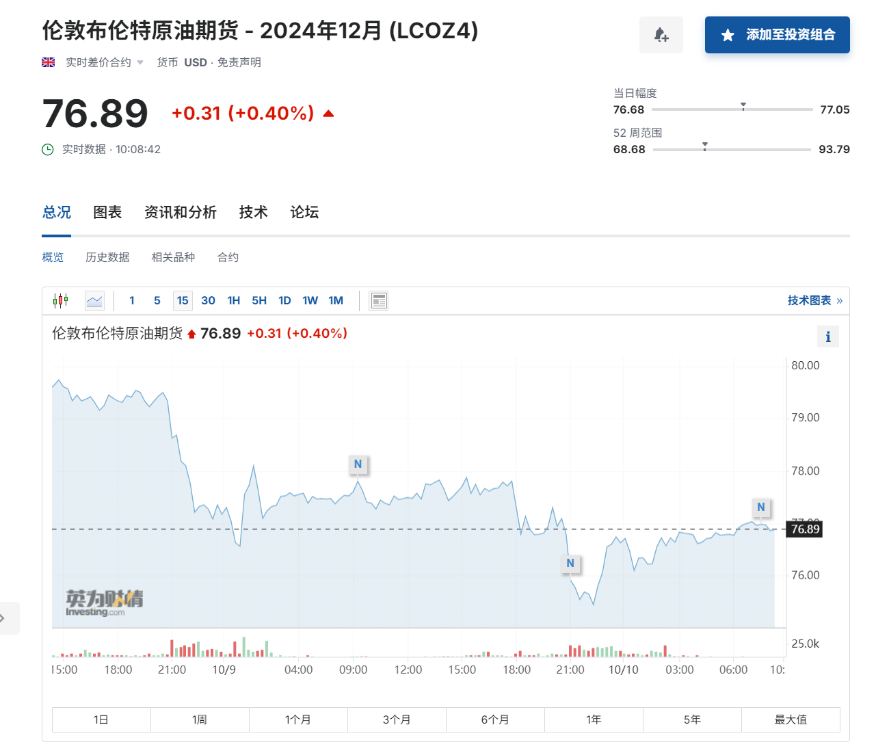Click the star in the portfolio button
The width and height of the screenshot is (876, 753).
coord(727,35)
